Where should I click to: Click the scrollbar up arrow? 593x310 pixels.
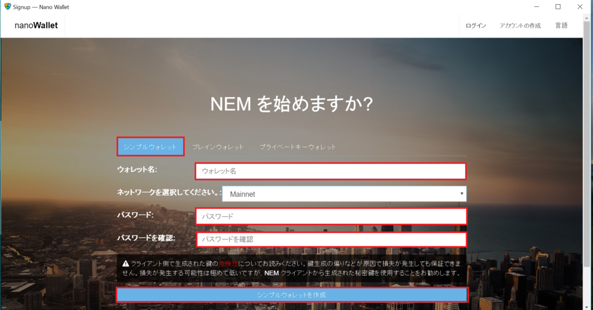tap(587, 18)
